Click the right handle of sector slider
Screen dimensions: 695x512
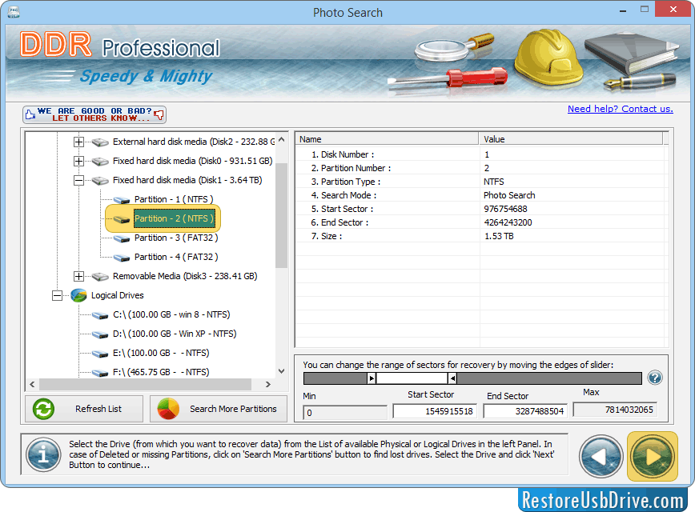pyautogui.click(x=452, y=378)
